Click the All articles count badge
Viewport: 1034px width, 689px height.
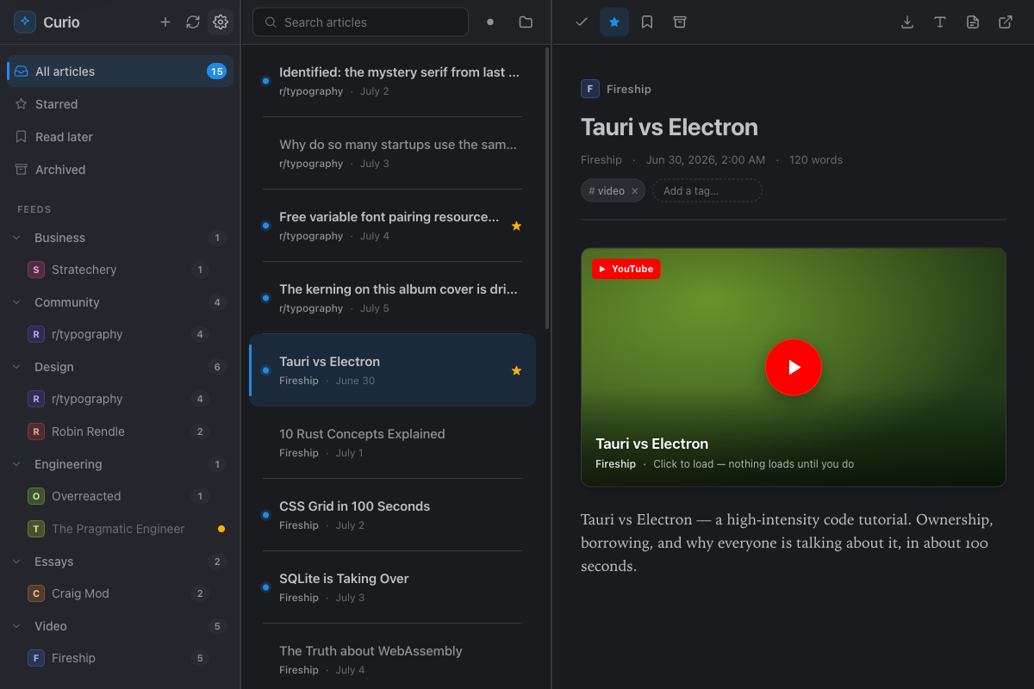(216, 71)
